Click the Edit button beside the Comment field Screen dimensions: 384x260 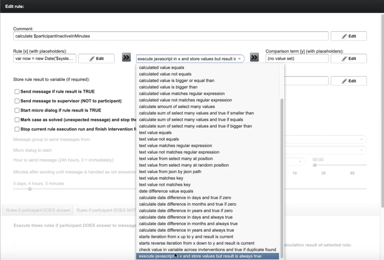(x=348, y=36)
